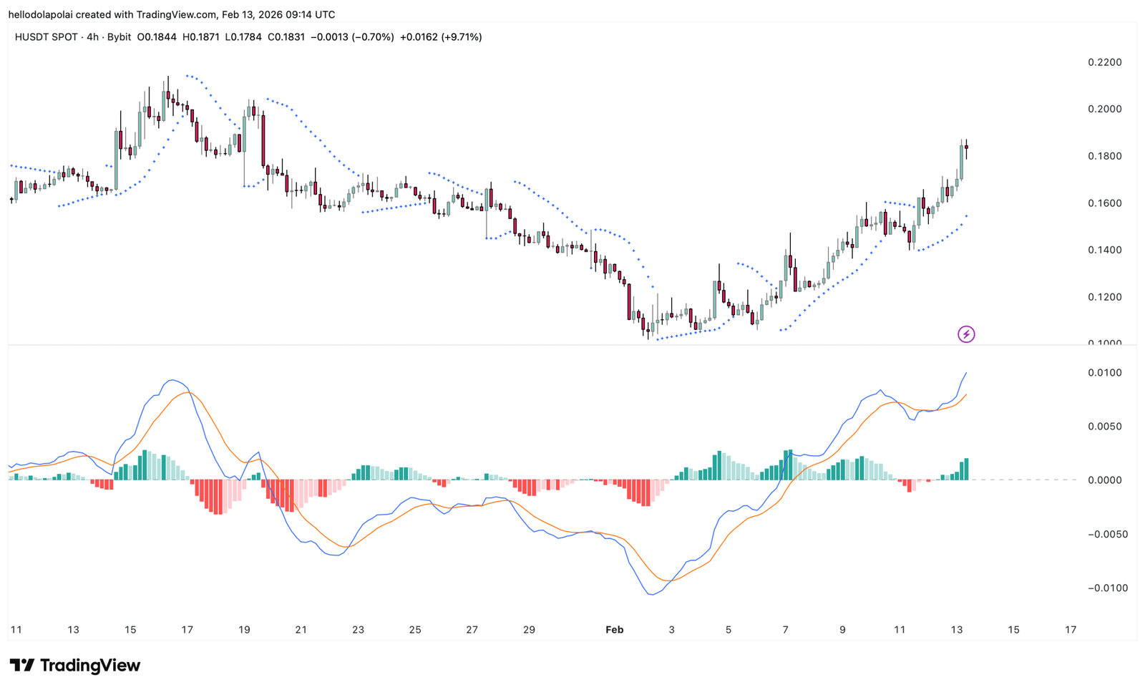This screenshot has width=1145, height=690.
Task: Click the 0.1400 price axis label
Action: point(1104,251)
